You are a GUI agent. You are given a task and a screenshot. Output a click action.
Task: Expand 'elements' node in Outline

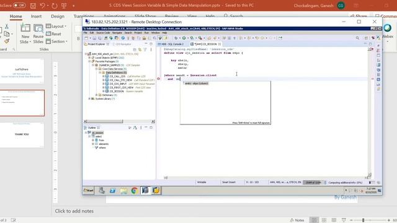pos(93,144)
